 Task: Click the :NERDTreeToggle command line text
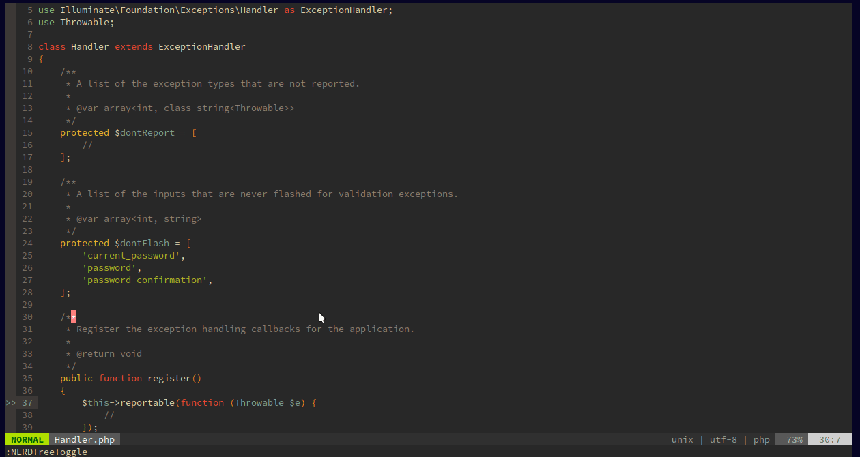point(46,452)
